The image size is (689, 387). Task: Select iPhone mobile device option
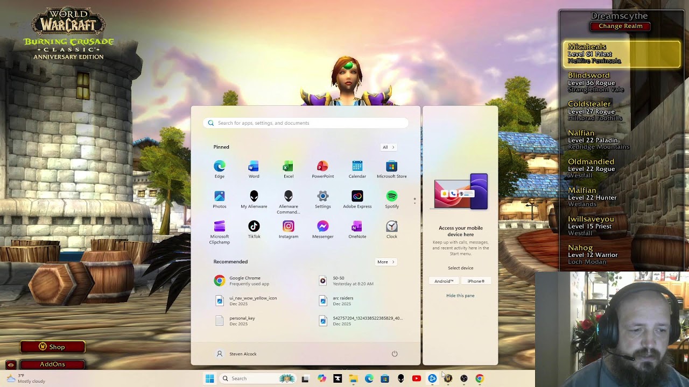click(476, 281)
